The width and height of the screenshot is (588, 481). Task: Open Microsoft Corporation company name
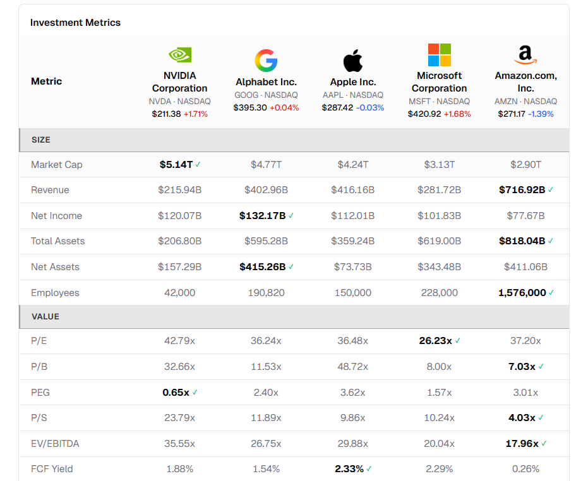439,81
